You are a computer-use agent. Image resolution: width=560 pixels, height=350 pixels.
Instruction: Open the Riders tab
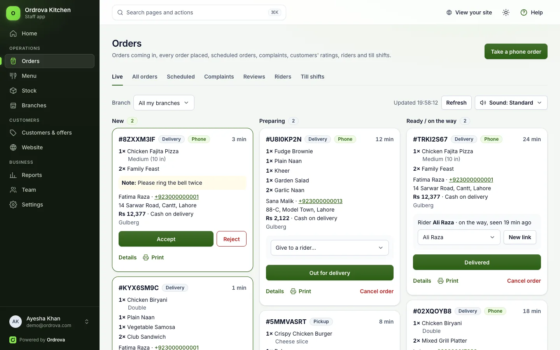[x=283, y=77]
